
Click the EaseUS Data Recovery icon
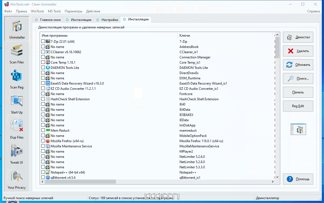point(48,83)
